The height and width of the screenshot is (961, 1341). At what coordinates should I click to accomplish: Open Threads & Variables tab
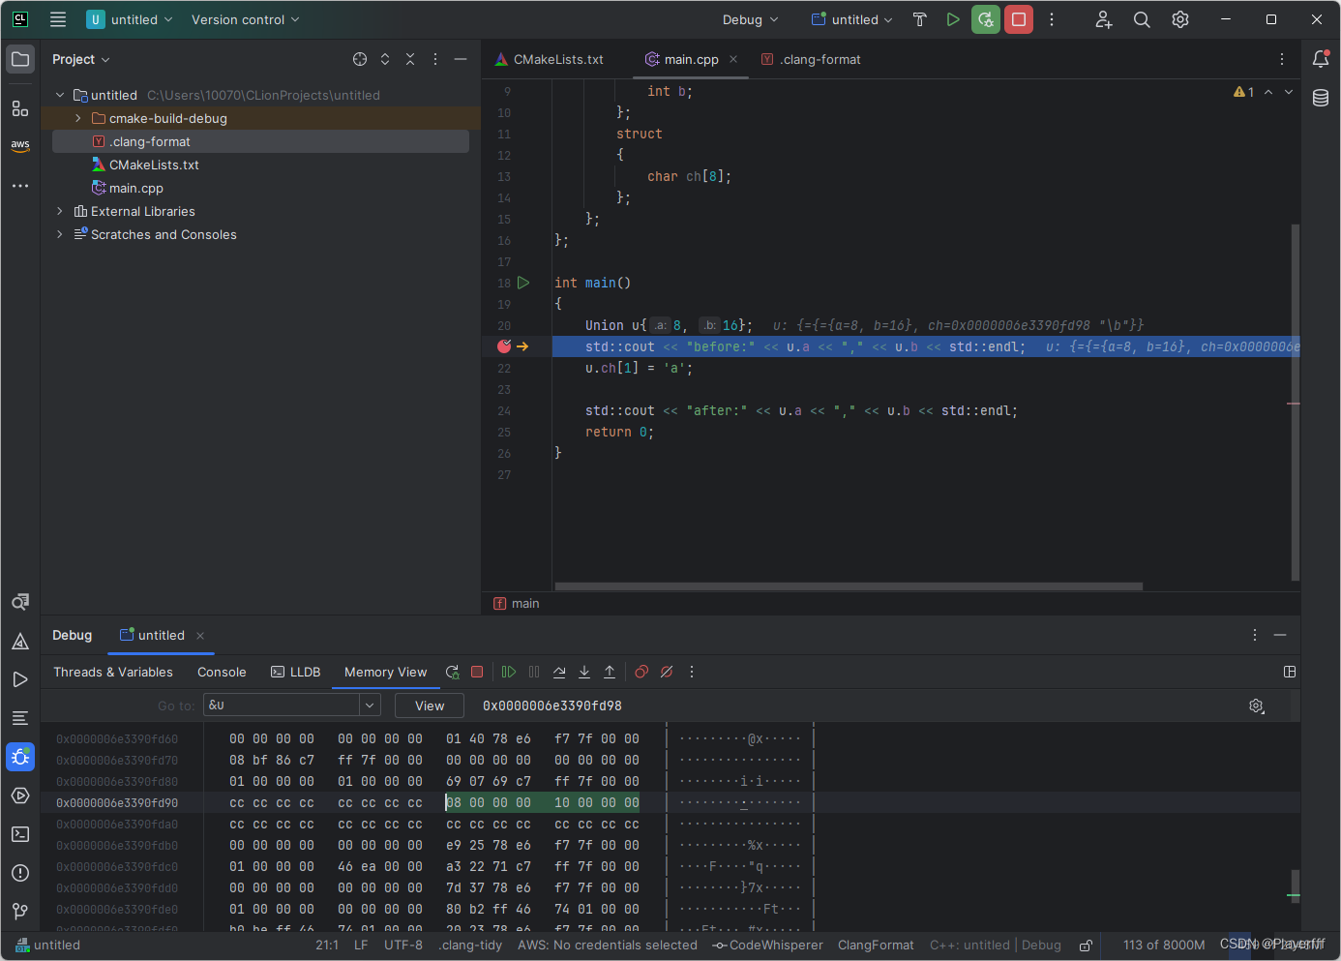[113, 672]
